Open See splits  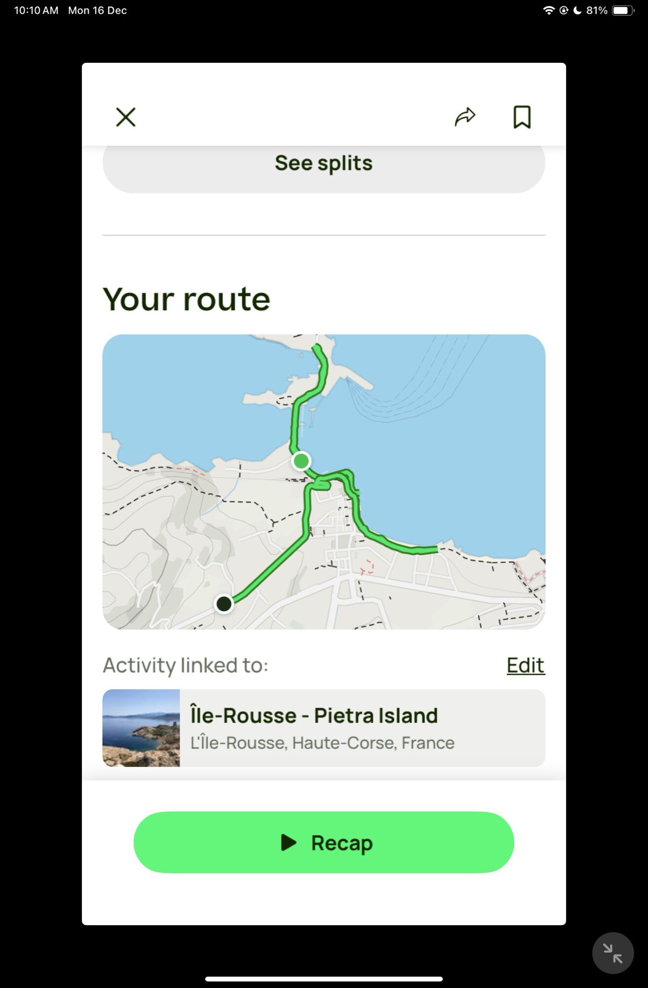pos(324,164)
